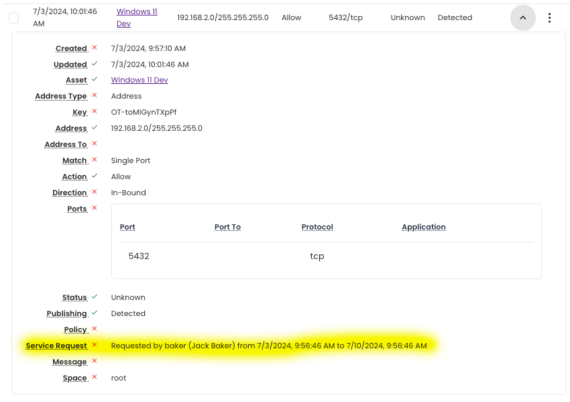This screenshot has height=402, width=570.
Task: Click the Protocol column header
Action: pyautogui.click(x=317, y=227)
